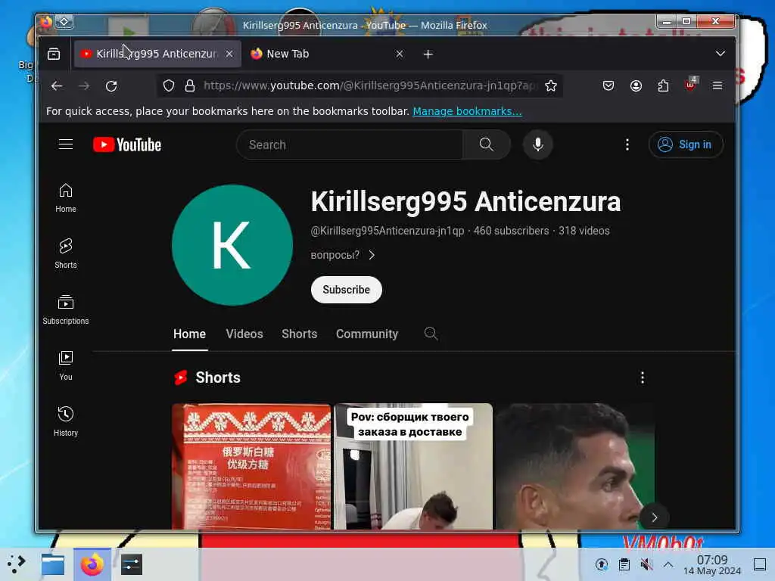This screenshot has width=775, height=581.
Task: Select the channel Community tab
Action: pos(367,334)
